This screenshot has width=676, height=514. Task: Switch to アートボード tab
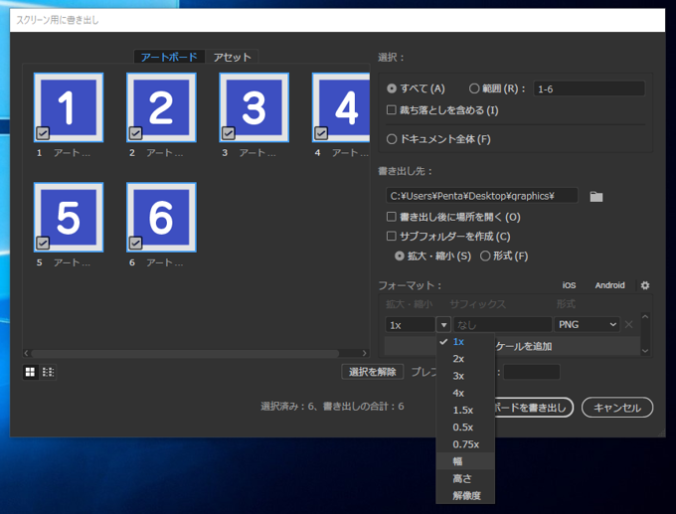pos(169,57)
